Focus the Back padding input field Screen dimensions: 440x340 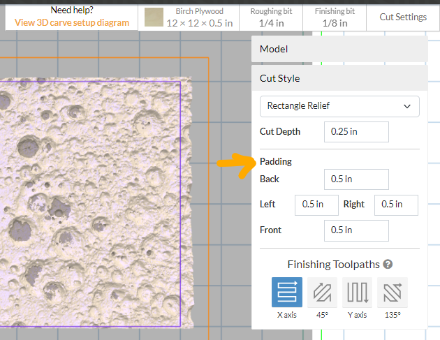[356, 179]
